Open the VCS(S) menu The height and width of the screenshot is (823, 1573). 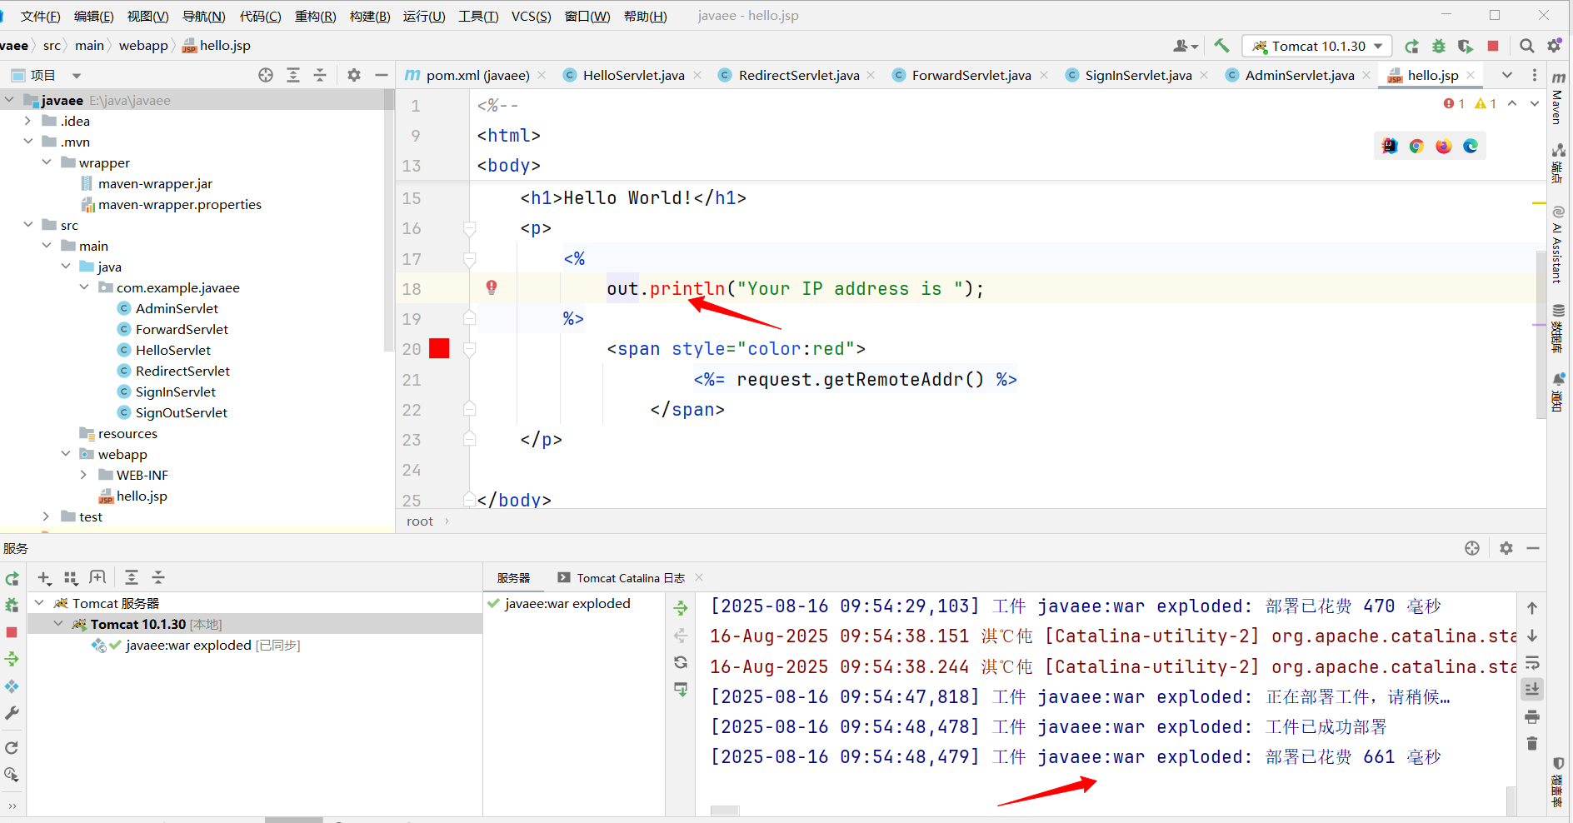click(531, 16)
